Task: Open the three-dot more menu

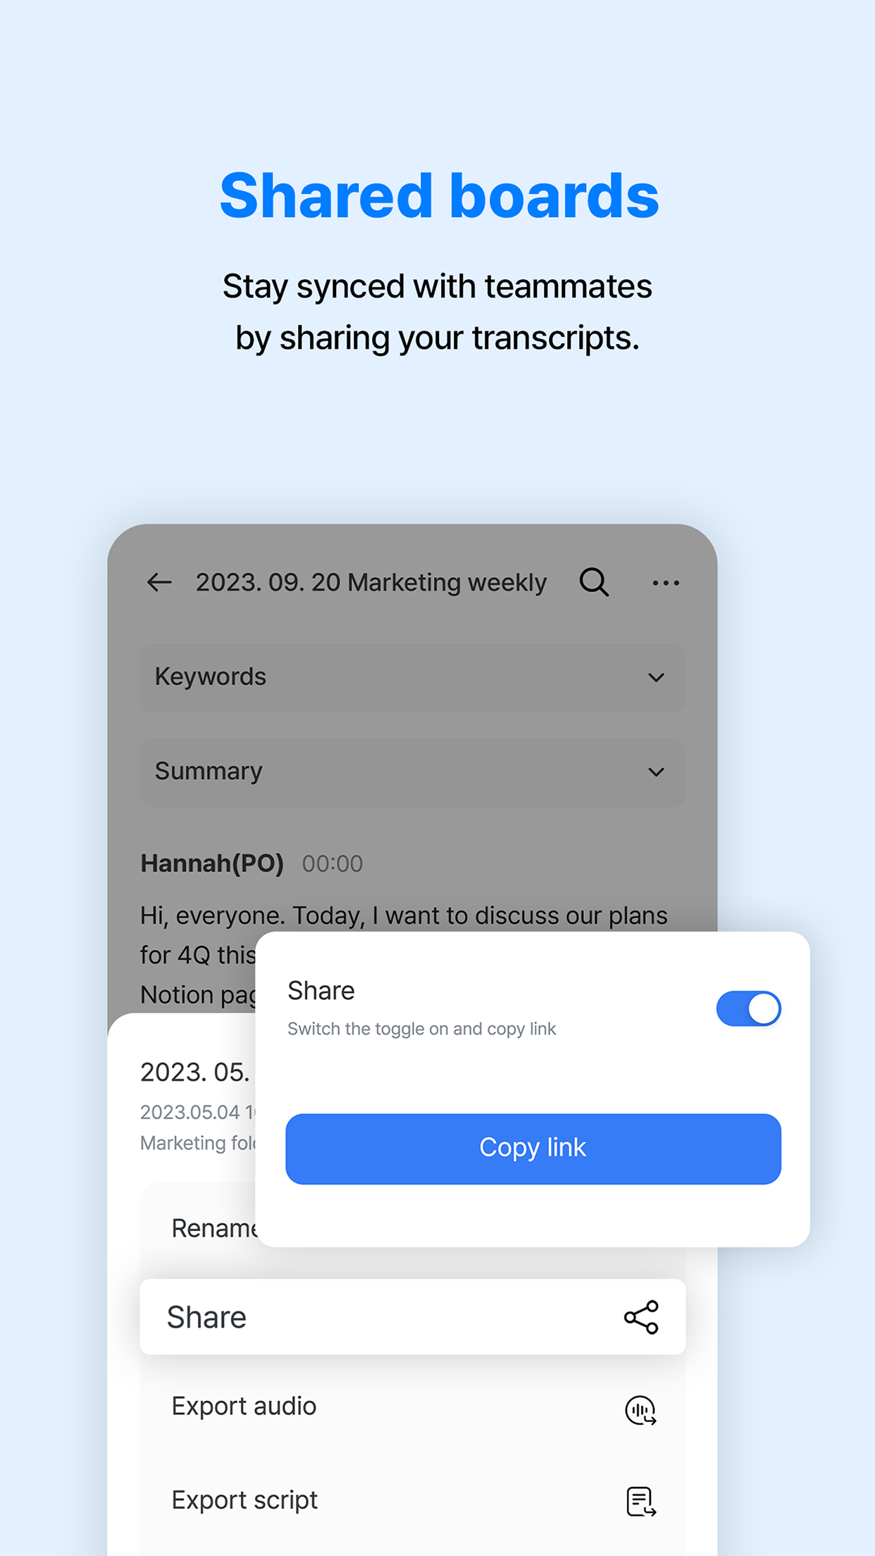Action: pos(666,583)
